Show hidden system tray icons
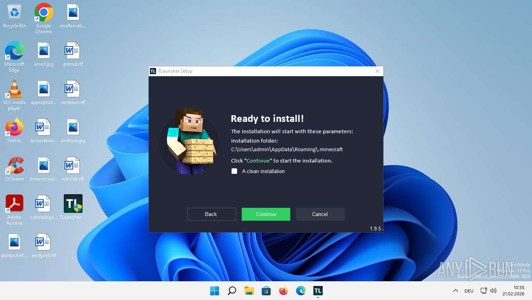532x300 pixels. coord(455,291)
